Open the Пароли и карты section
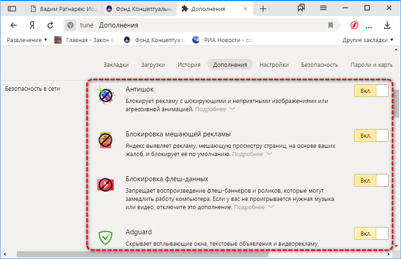 tap(371, 65)
